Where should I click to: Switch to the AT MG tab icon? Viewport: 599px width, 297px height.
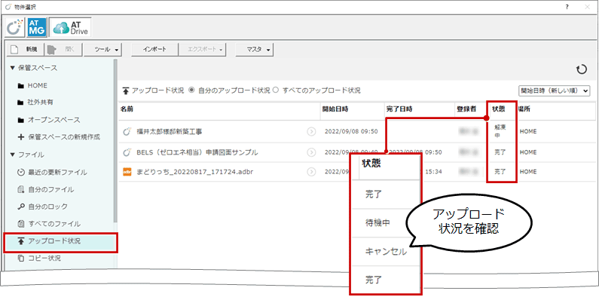[37, 27]
